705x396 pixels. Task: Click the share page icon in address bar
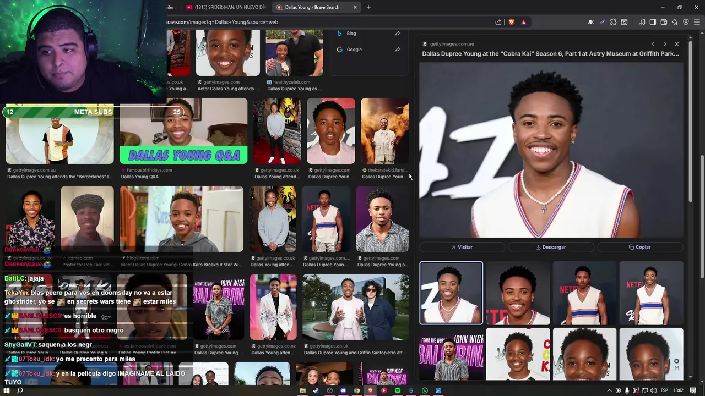tap(498, 22)
